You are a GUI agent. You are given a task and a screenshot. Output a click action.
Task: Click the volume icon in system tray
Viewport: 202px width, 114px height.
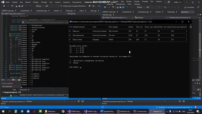[176, 111]
